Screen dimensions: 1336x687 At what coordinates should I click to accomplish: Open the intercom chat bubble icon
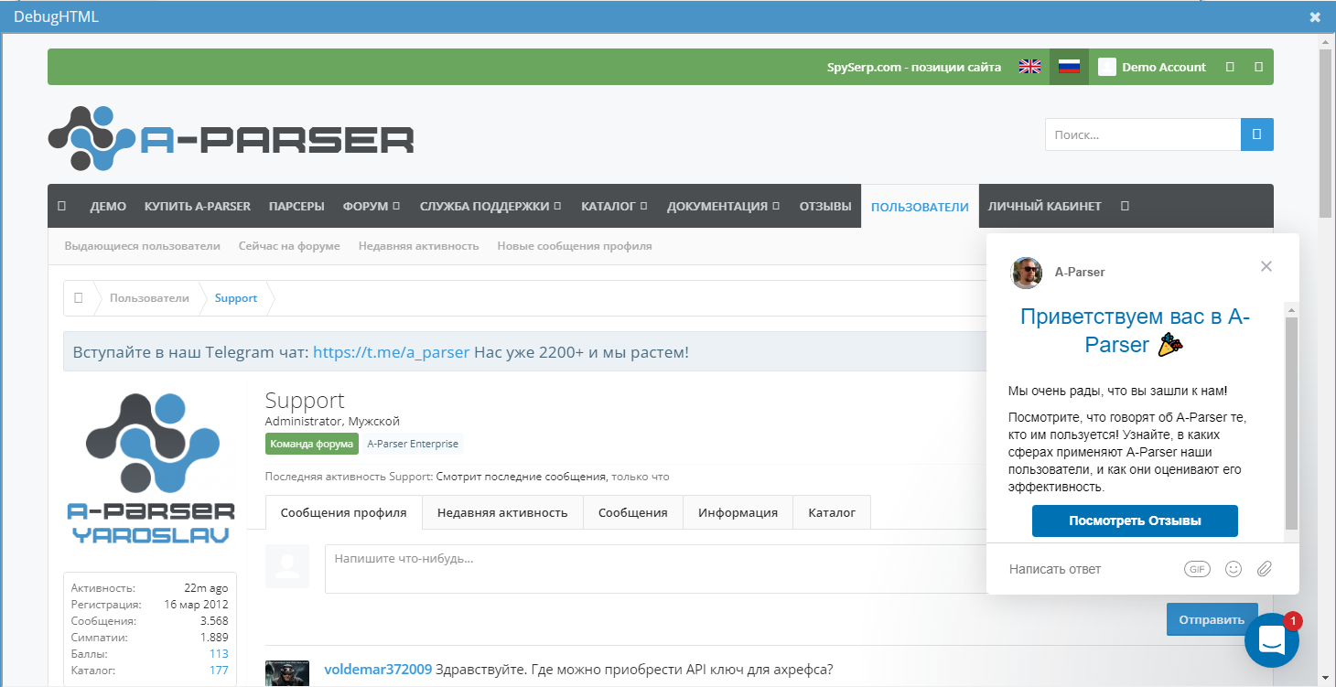[1272, 640]
